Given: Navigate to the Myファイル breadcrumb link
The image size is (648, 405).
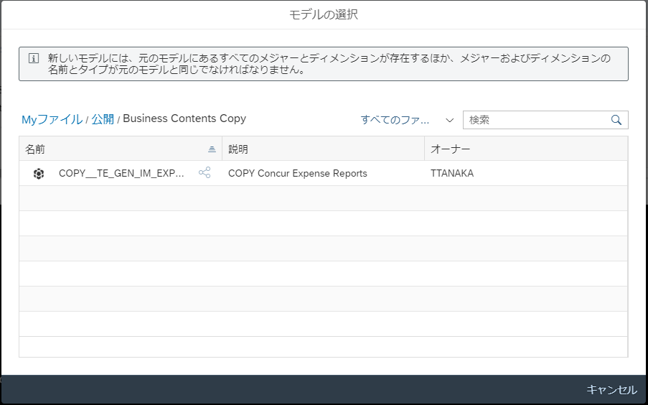Looking at the screenshot, I should pos(52,120).
